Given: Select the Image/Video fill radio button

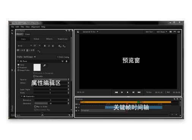Looking at the screenshot, I should (19, 70).
